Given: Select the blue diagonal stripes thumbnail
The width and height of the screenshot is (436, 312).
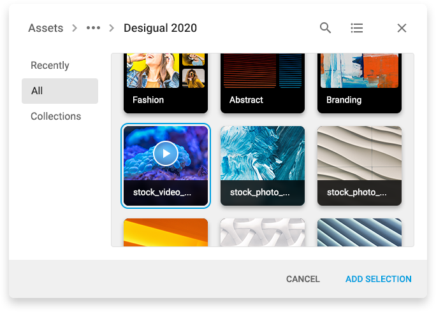Looking at the screenshot, I should [360, 232].
